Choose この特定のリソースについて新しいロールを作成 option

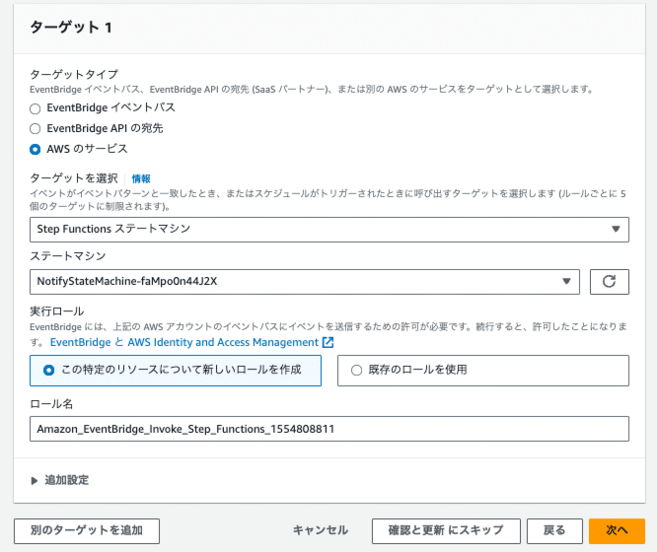coord(175,370)
